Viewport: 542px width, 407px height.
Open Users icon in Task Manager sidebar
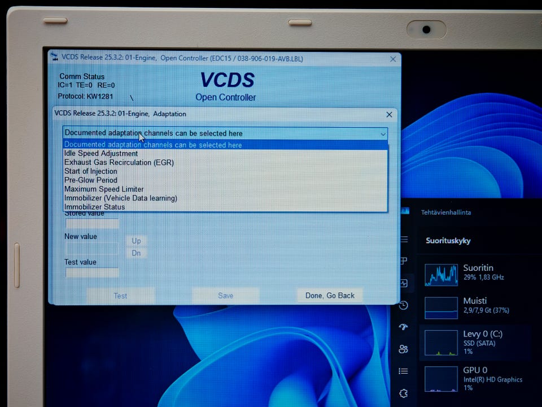pyautogui.click(x=403, y=349)
